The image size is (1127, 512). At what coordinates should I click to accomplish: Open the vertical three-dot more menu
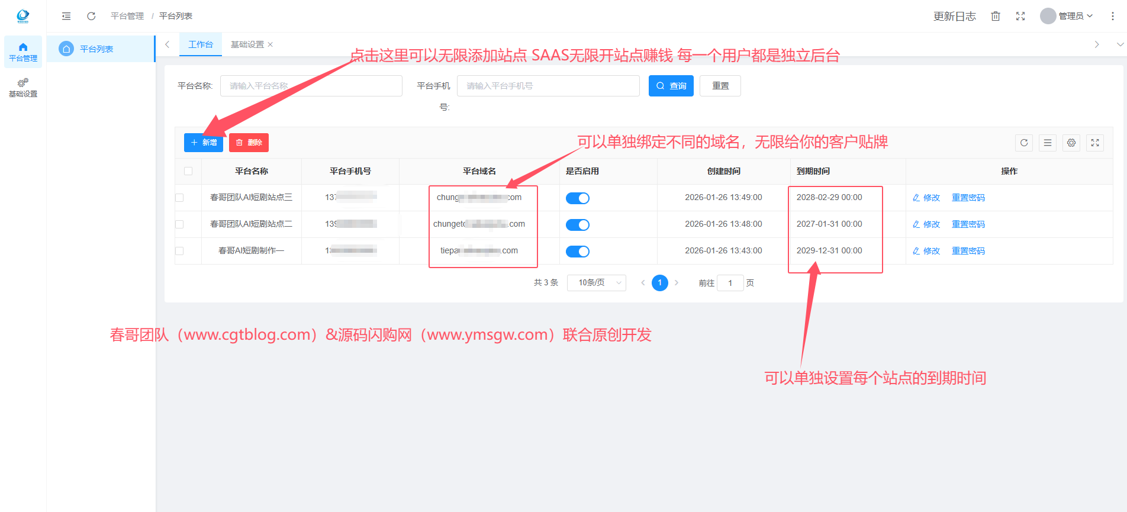pos(1113,16)
